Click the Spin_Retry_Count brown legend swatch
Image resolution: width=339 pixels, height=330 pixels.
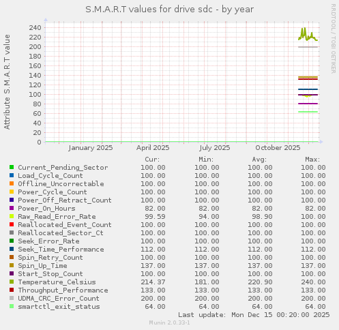(x=12, y=257)
